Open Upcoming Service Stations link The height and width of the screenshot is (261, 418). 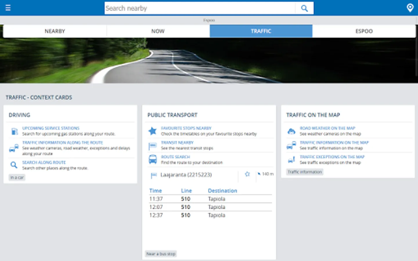click(51, 128)
